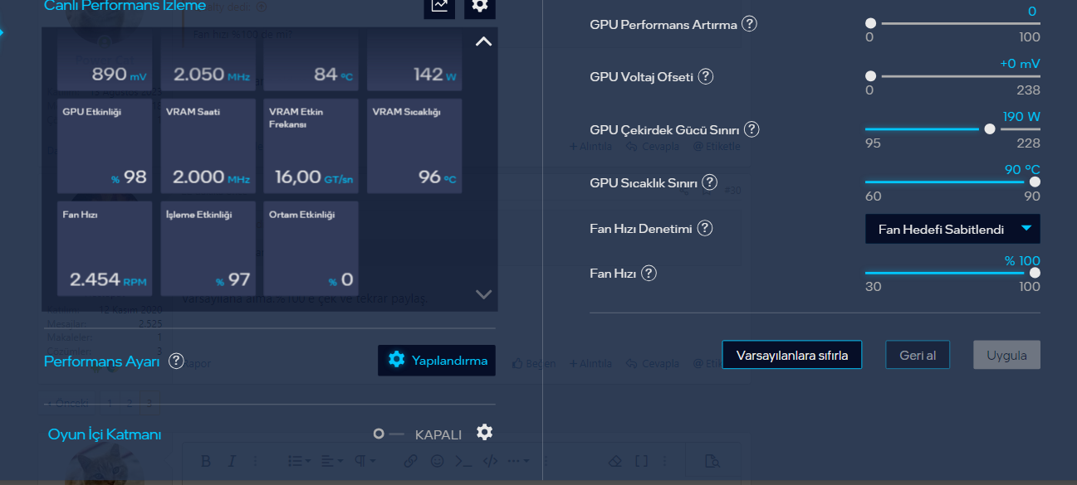This screenshot has width=1077, height=485.
Task: Show help for GPU Sıcaklık Sınırı
Action: click(709, 182)
